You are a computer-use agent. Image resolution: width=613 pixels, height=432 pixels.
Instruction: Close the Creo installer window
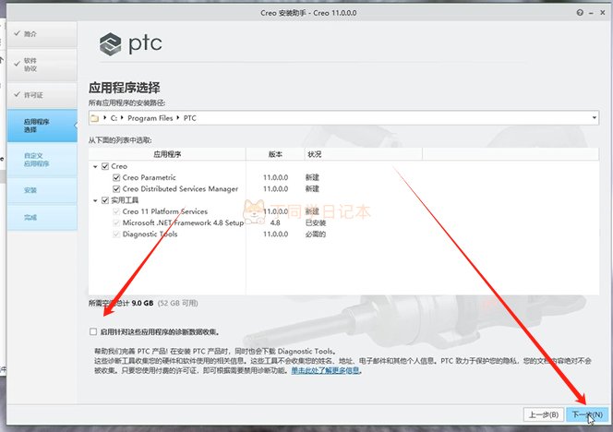(x=603, y=13)
